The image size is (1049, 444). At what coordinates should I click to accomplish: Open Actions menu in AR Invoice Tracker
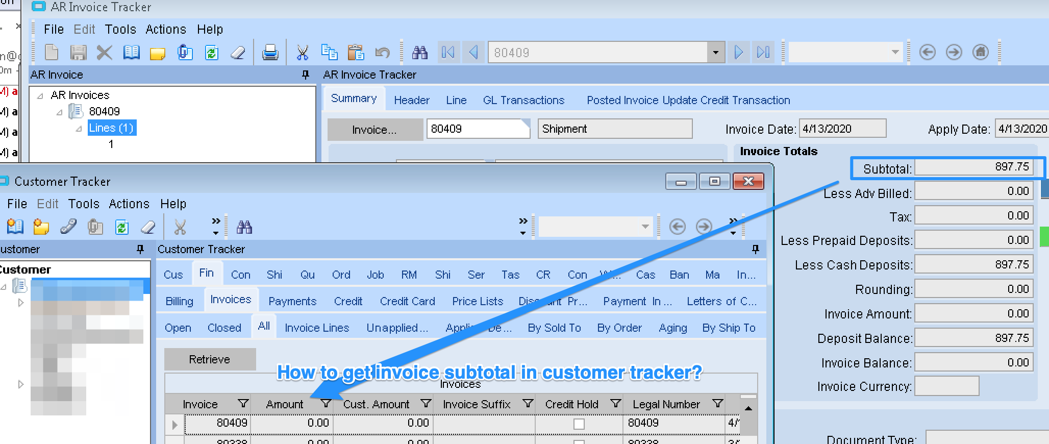[166, 30]
